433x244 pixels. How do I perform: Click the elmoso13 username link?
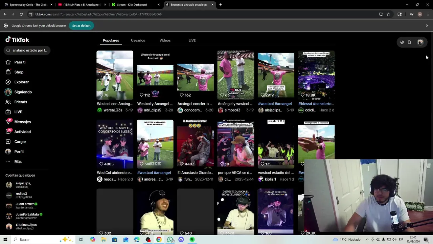coord(232,110)
